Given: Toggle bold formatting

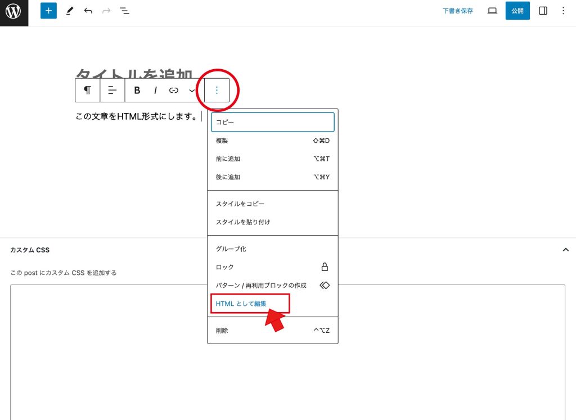Looking at the screenshot, I should pyautogui.click(x=137, y=90).
